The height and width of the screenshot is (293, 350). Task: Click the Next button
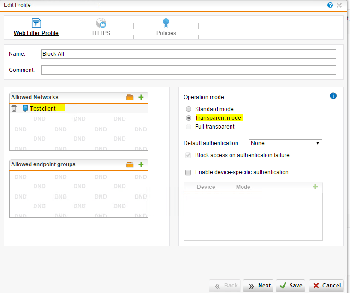(259, 286)
